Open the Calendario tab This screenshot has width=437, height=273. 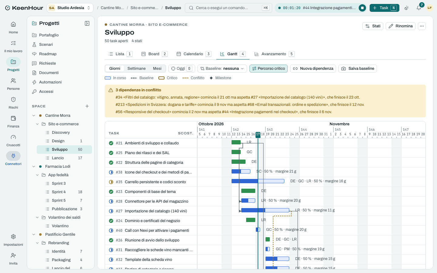point(194,54)
